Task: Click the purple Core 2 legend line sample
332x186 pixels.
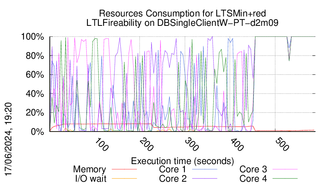Action: pos(205,179)
